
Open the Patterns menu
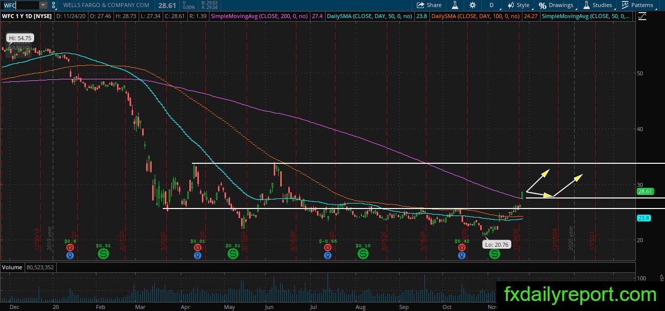[637, 5]
